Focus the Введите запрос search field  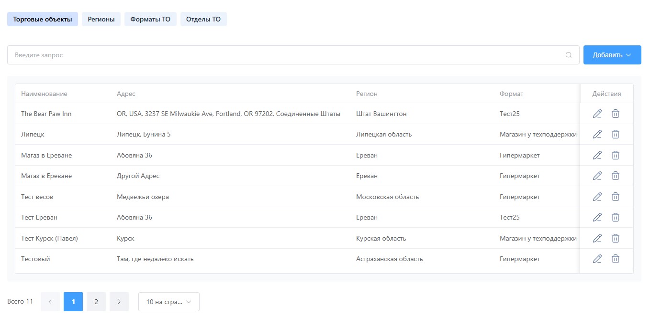click(287, 55)
